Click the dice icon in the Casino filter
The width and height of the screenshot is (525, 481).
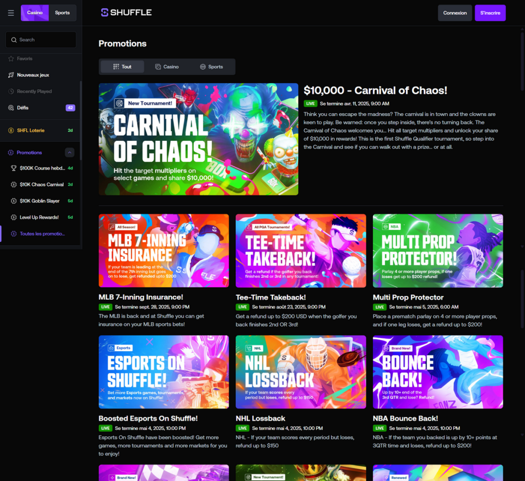click(158, 67)
